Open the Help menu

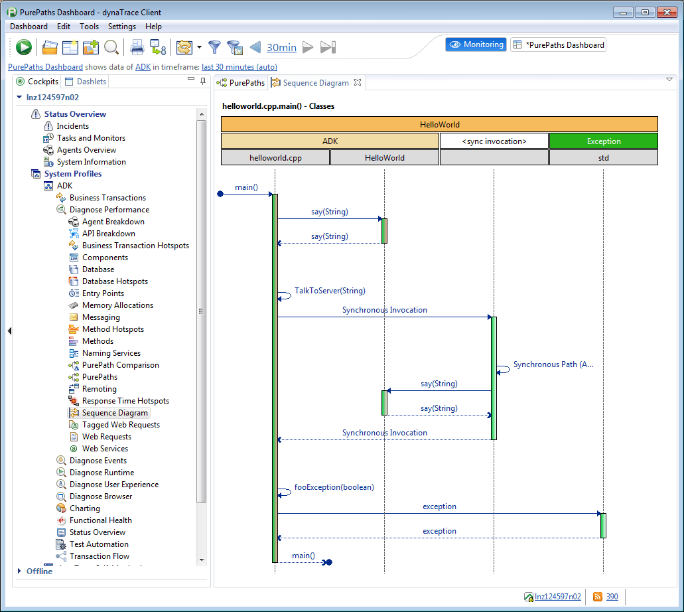153,26
